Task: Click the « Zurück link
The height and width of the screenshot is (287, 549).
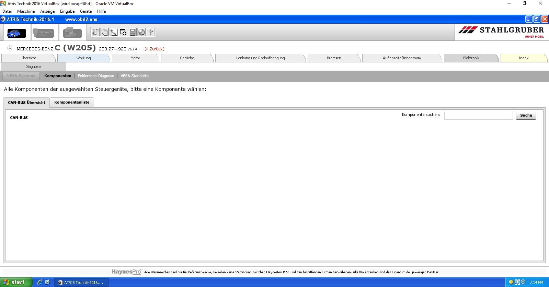Action: tap(155, 49)
